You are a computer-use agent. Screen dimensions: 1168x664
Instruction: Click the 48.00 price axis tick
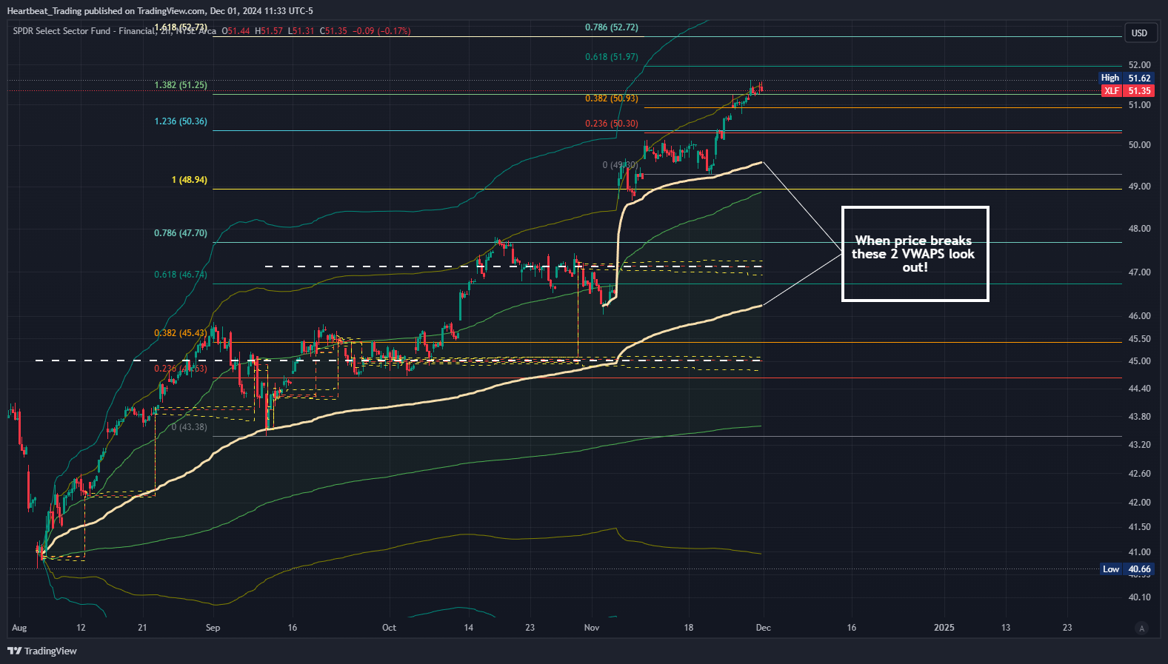[x=1139, y=229]
